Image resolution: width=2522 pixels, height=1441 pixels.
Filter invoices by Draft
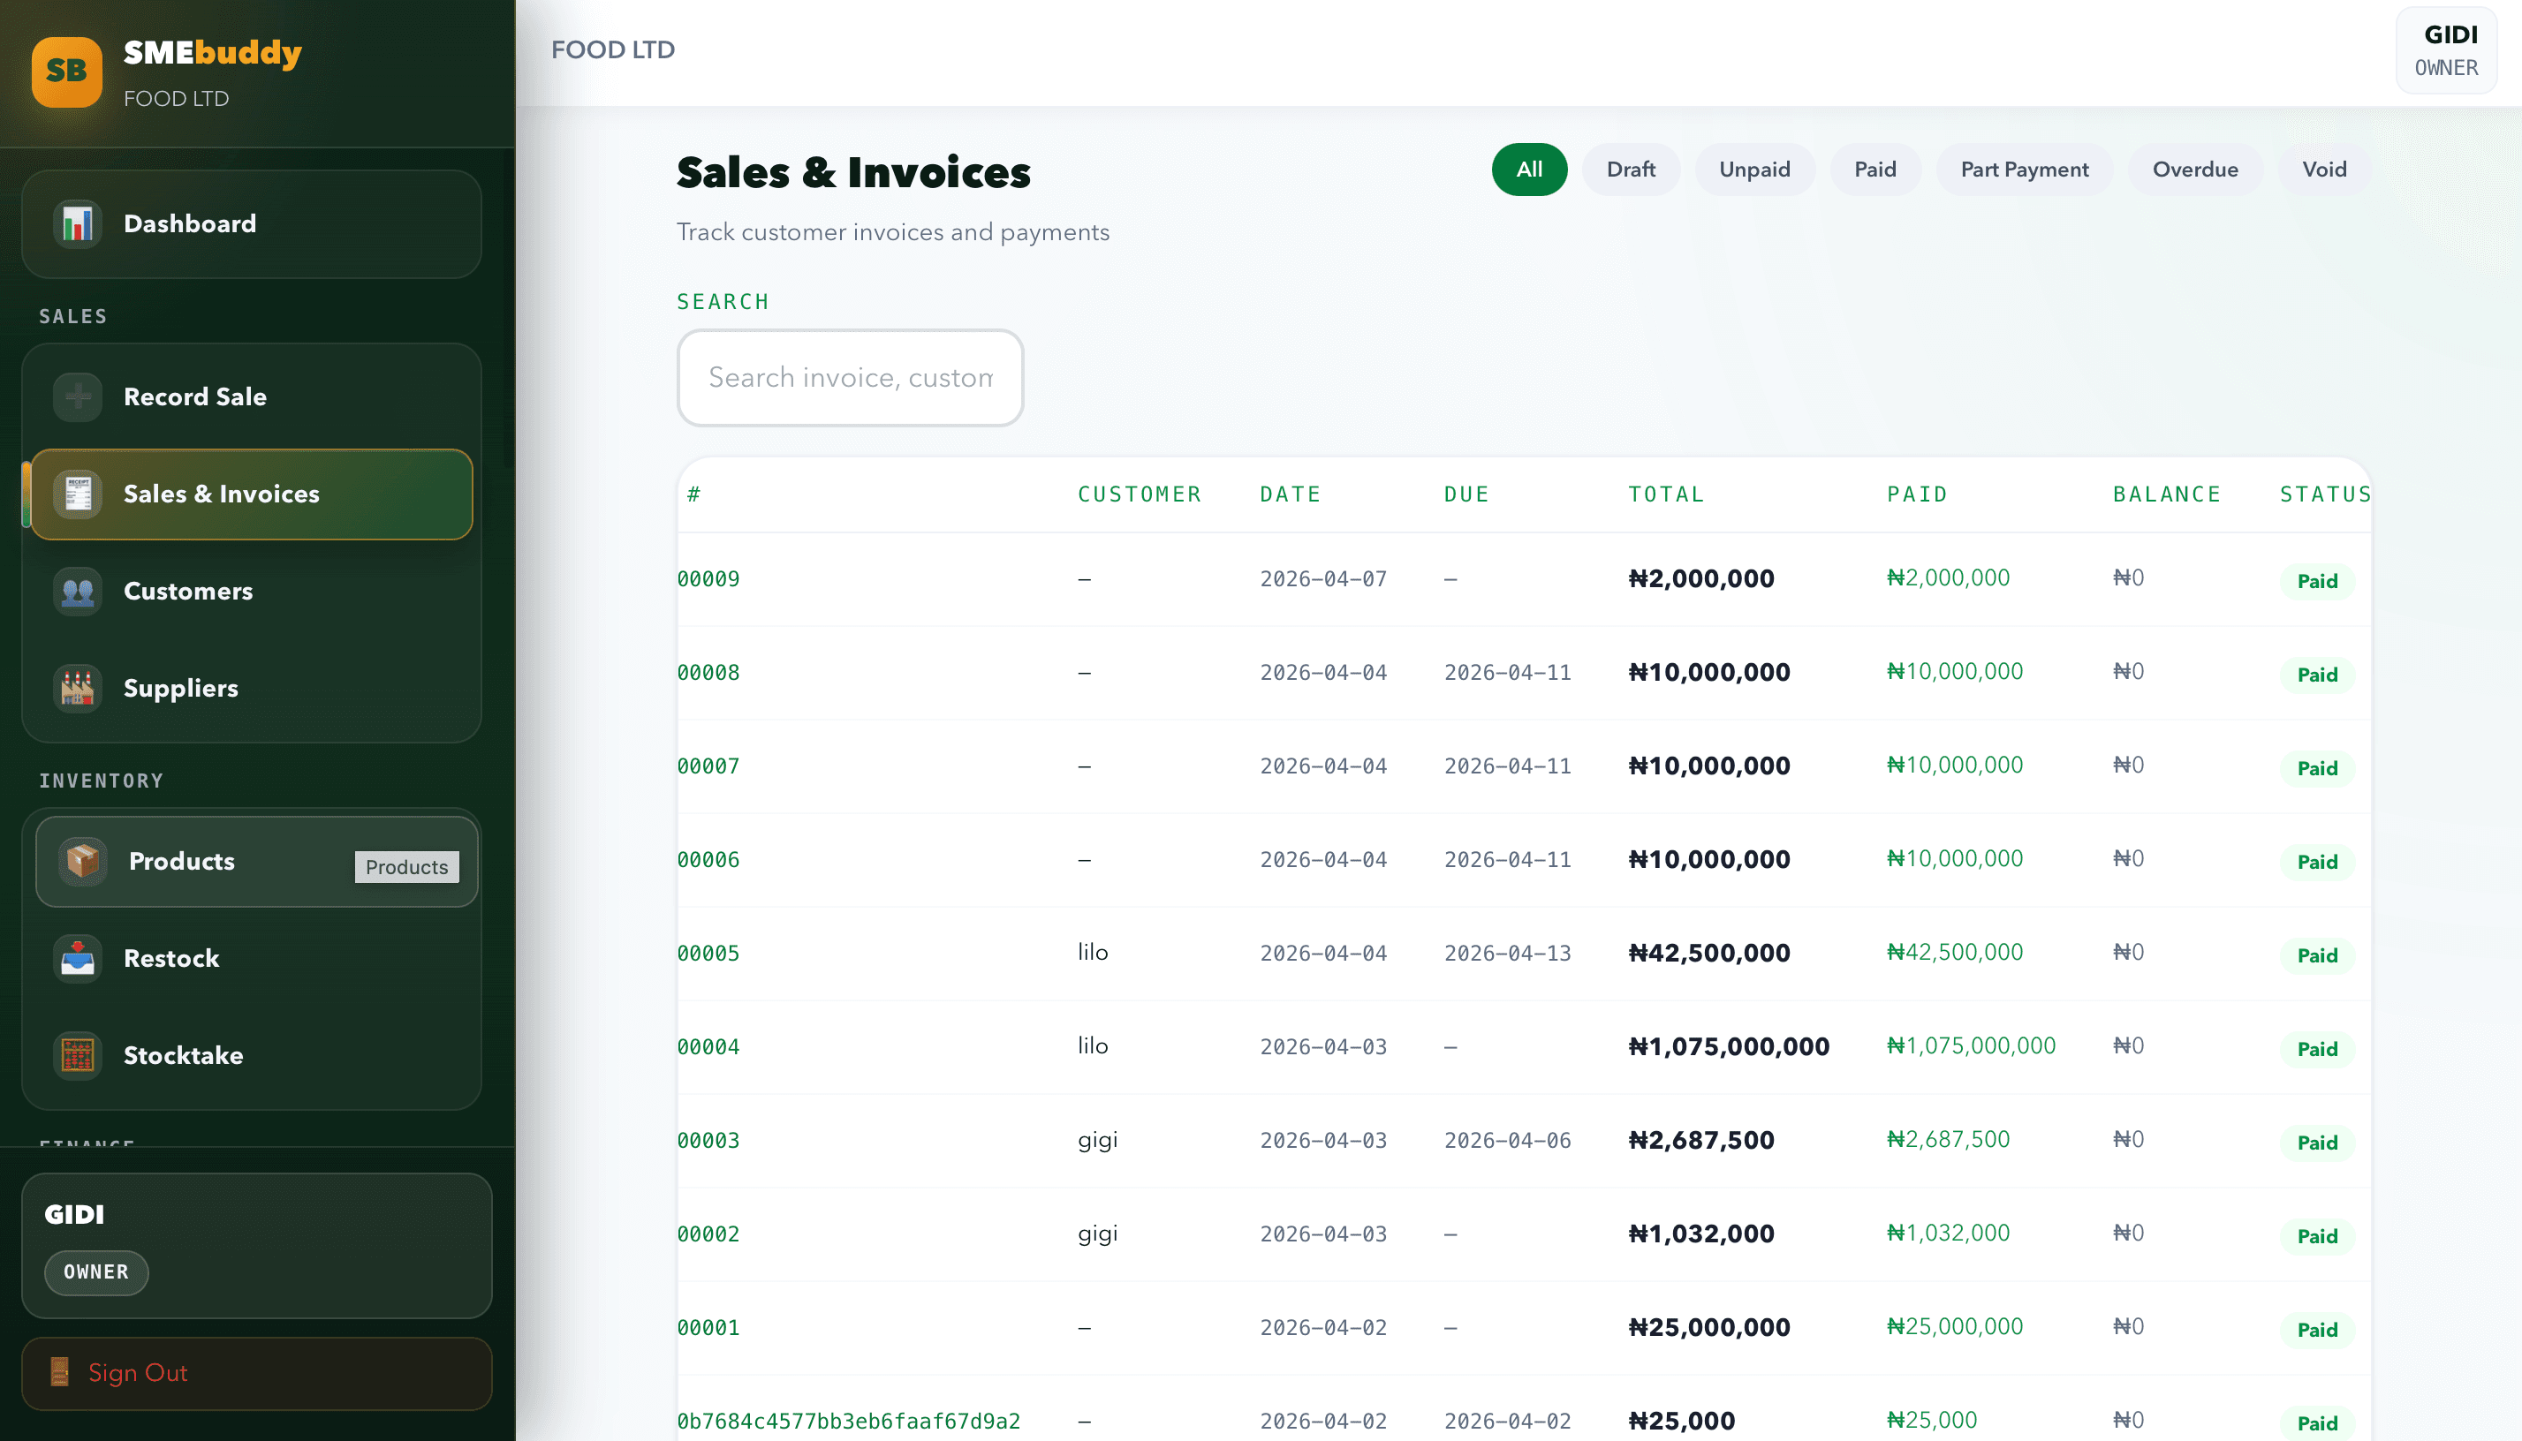(x=1630, y=170)
